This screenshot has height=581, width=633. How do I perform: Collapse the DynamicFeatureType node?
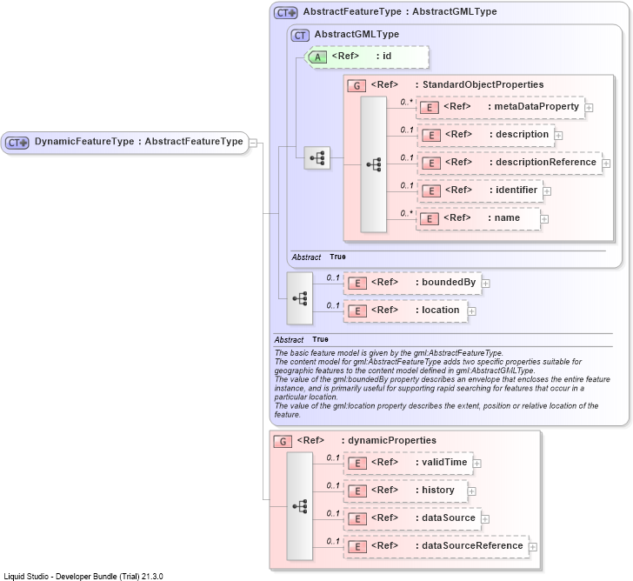[253, 143]
